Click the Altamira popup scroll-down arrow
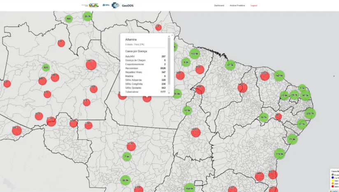The height and width of the screenshot is (192, 339). (169, 93)
